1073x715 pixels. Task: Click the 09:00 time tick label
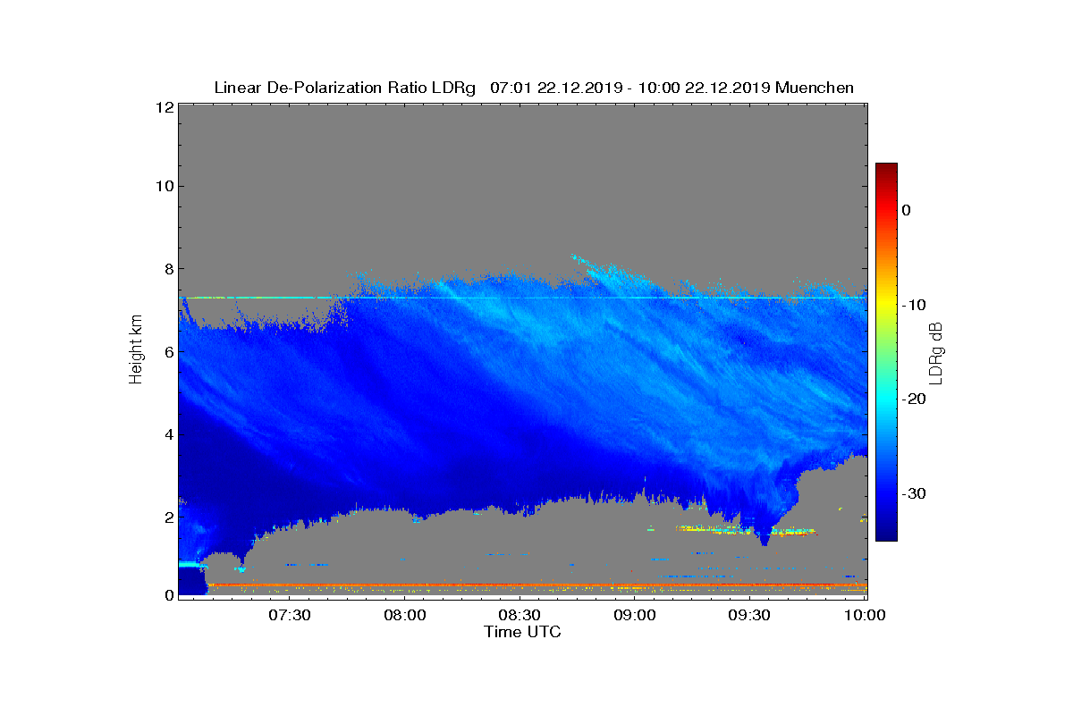[635, 615]
